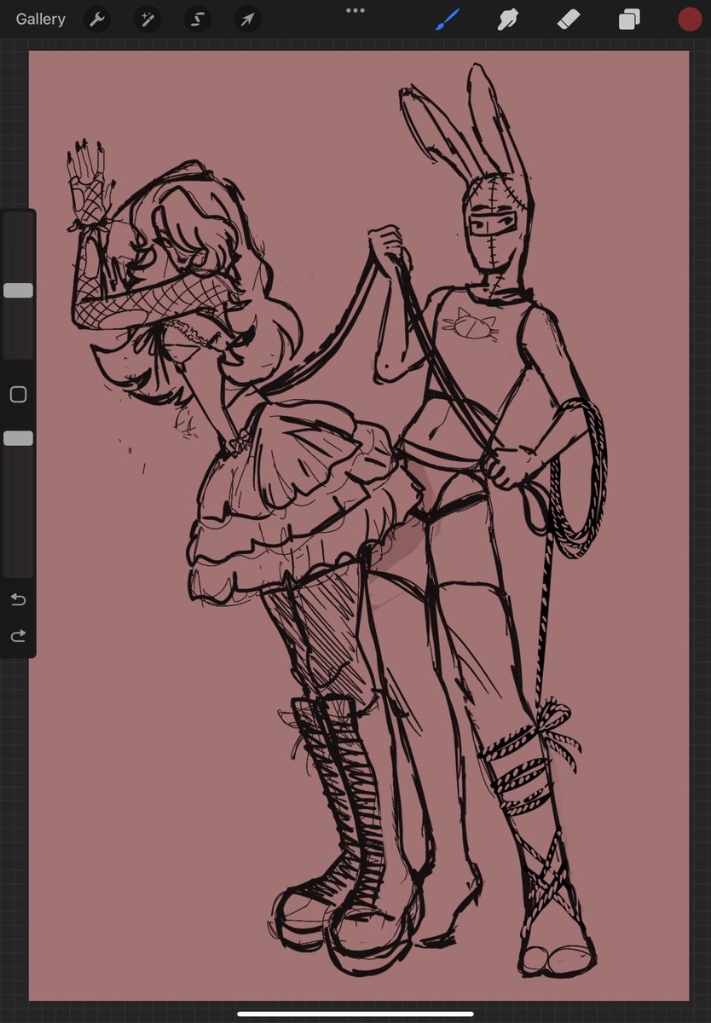
Task: Open the Adjustments magic wand menu
Action: pyautogui.click(x=147, y=19)
